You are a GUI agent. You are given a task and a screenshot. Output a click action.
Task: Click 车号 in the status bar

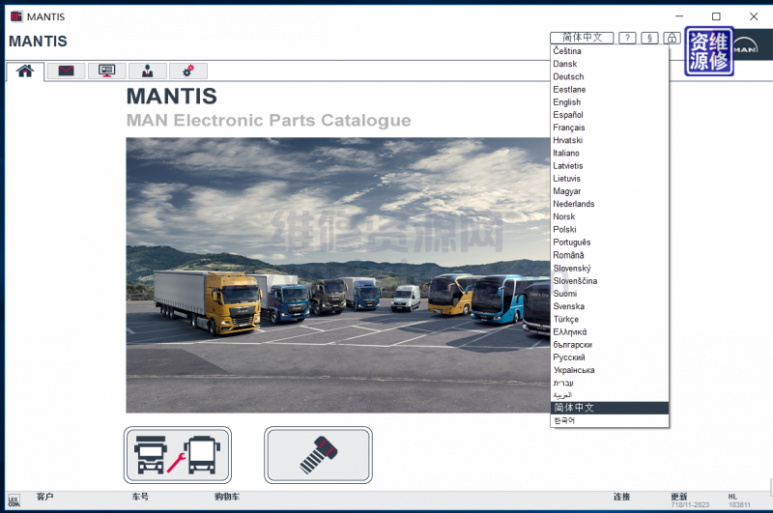[140, 497]
